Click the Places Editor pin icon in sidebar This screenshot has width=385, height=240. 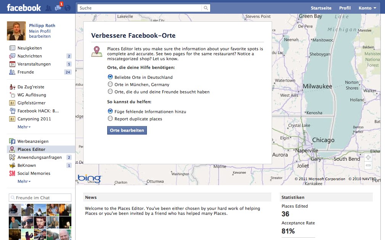pos(12,149)
